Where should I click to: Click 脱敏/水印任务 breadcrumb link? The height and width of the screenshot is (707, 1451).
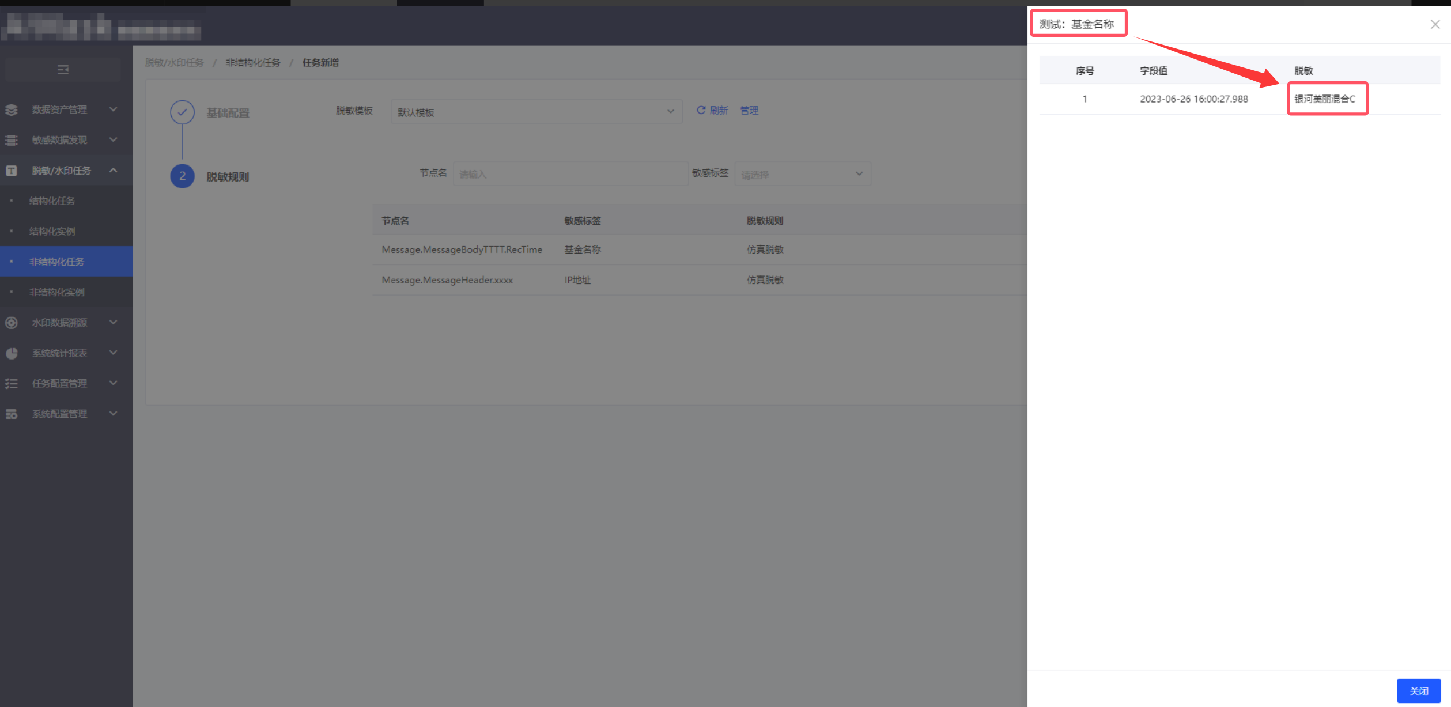tap(175, 62)
